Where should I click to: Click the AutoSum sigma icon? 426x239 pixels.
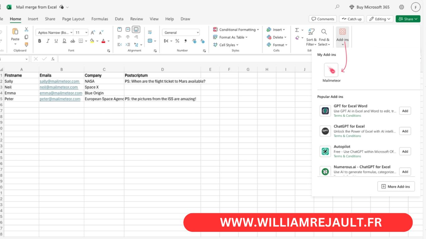coord(297,30)
